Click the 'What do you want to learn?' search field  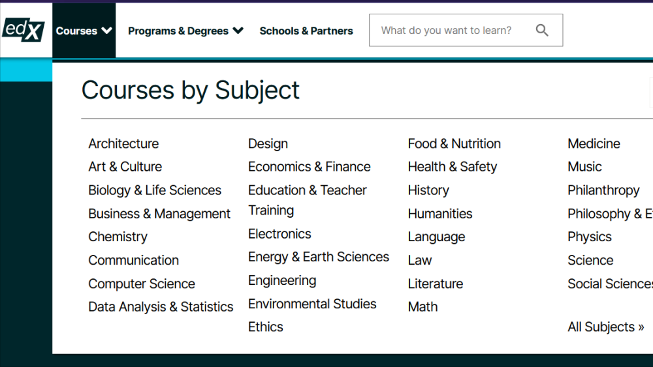point(451,30)
